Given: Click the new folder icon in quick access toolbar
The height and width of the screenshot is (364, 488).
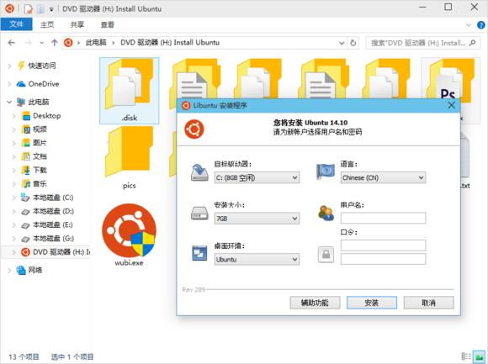Looking at the screenshot, I should point(40,8).
